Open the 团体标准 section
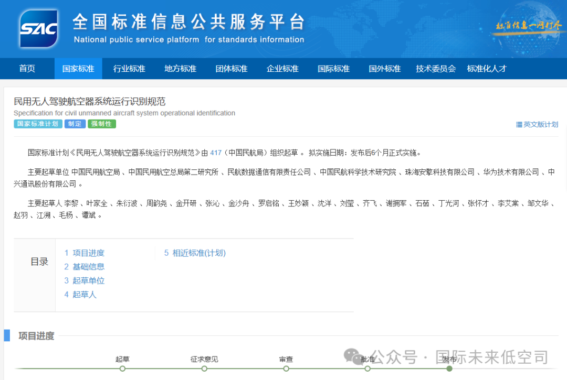The width and height of the screenshot is (567, 380). [231, 68]
